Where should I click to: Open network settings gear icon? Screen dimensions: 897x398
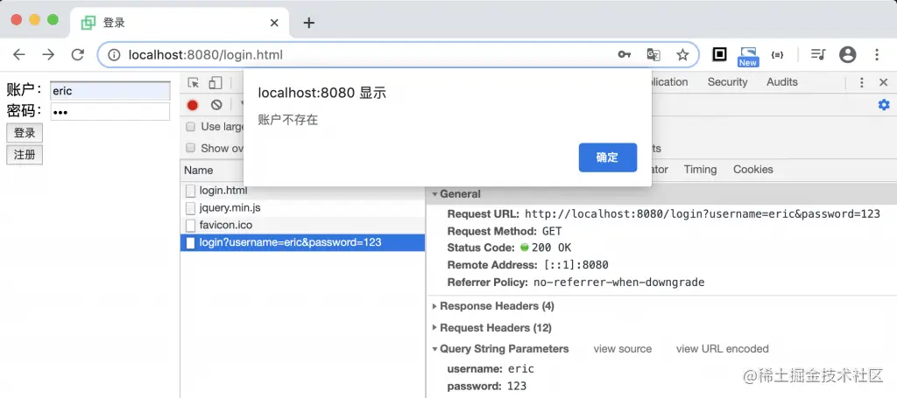click(x=884, y=105)
